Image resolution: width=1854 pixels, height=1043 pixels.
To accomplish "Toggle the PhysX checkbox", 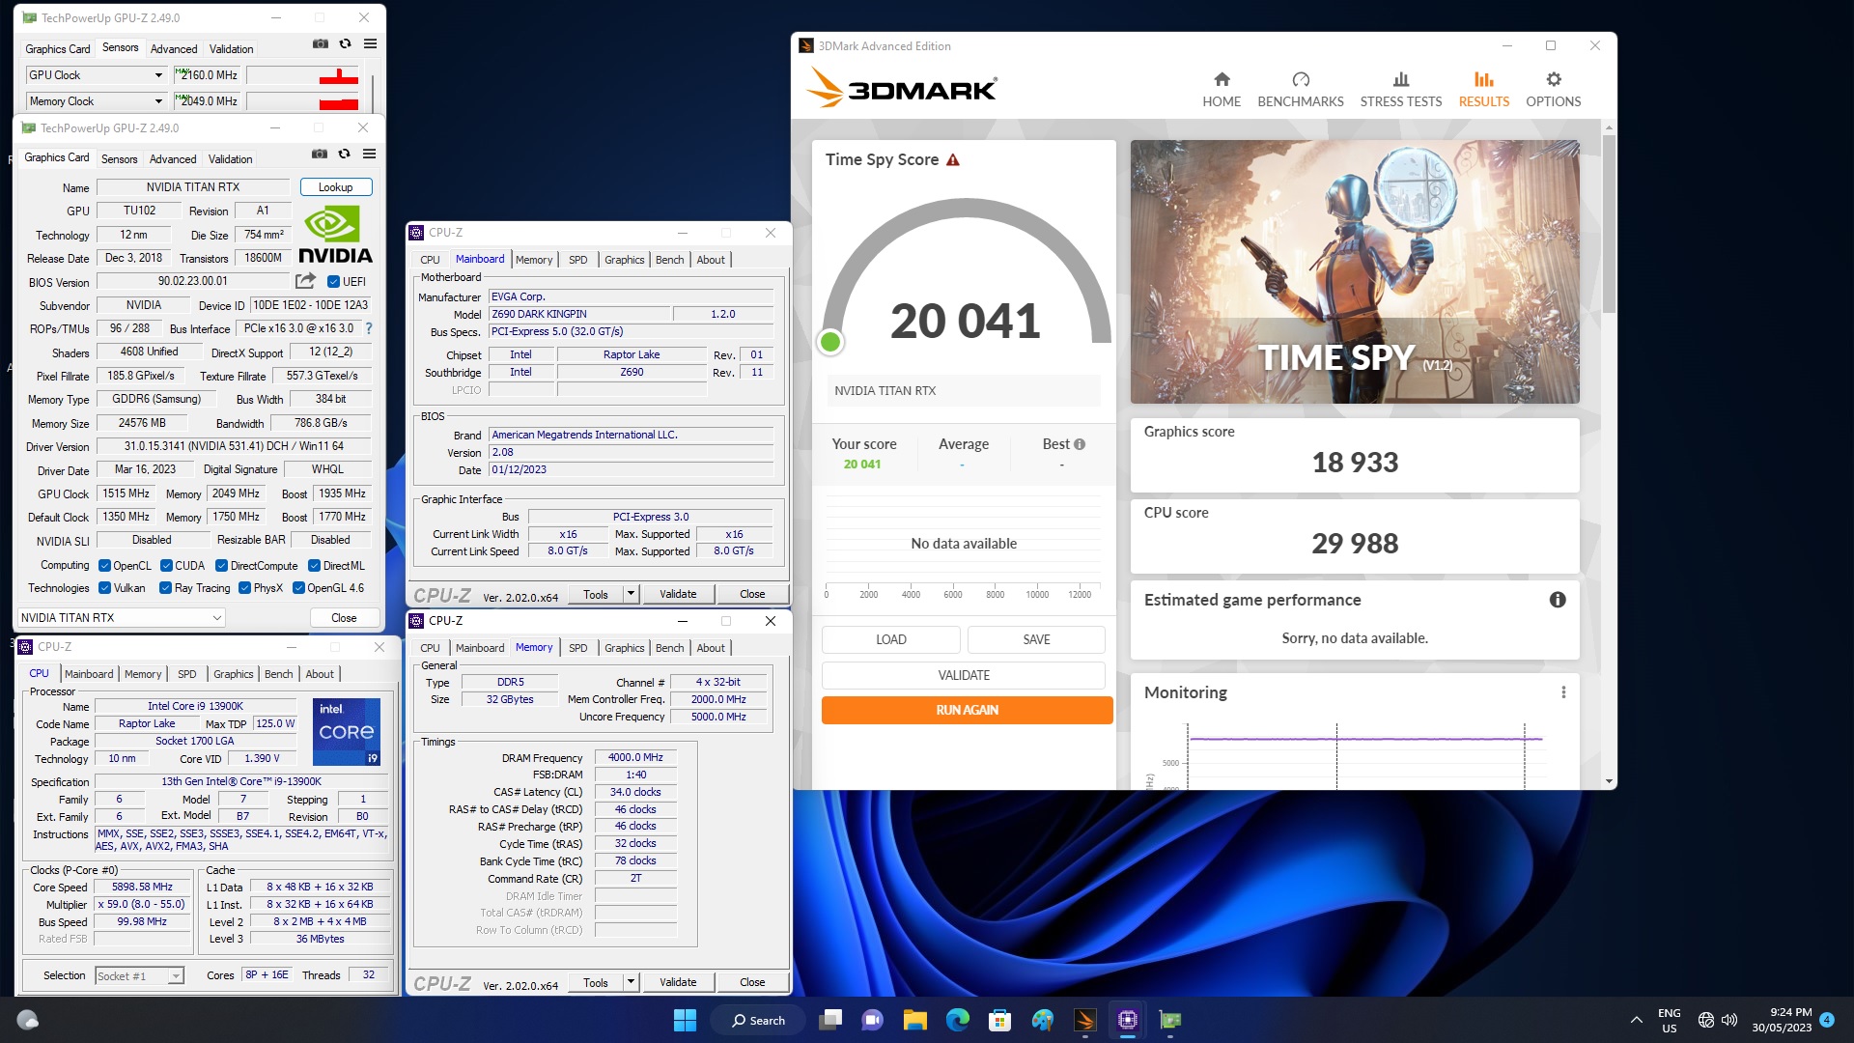I will pos(244,588).
